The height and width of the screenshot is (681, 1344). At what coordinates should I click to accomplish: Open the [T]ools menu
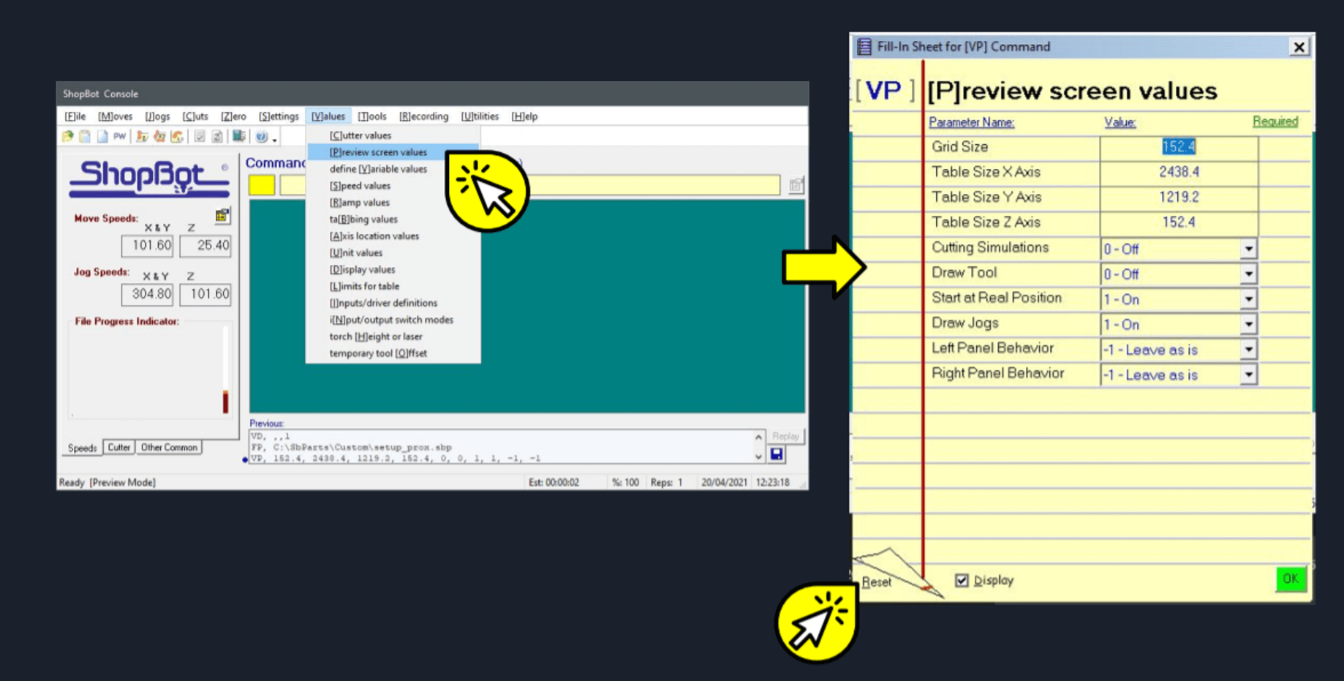pyautogui.click(x=372, y=116)
